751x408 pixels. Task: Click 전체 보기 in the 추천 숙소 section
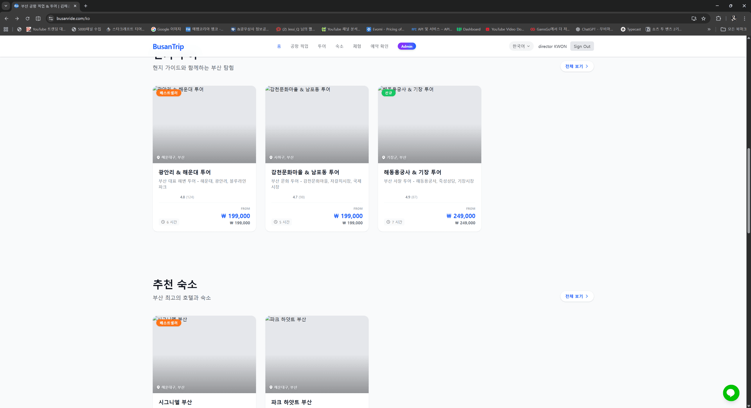click(577, 296)
